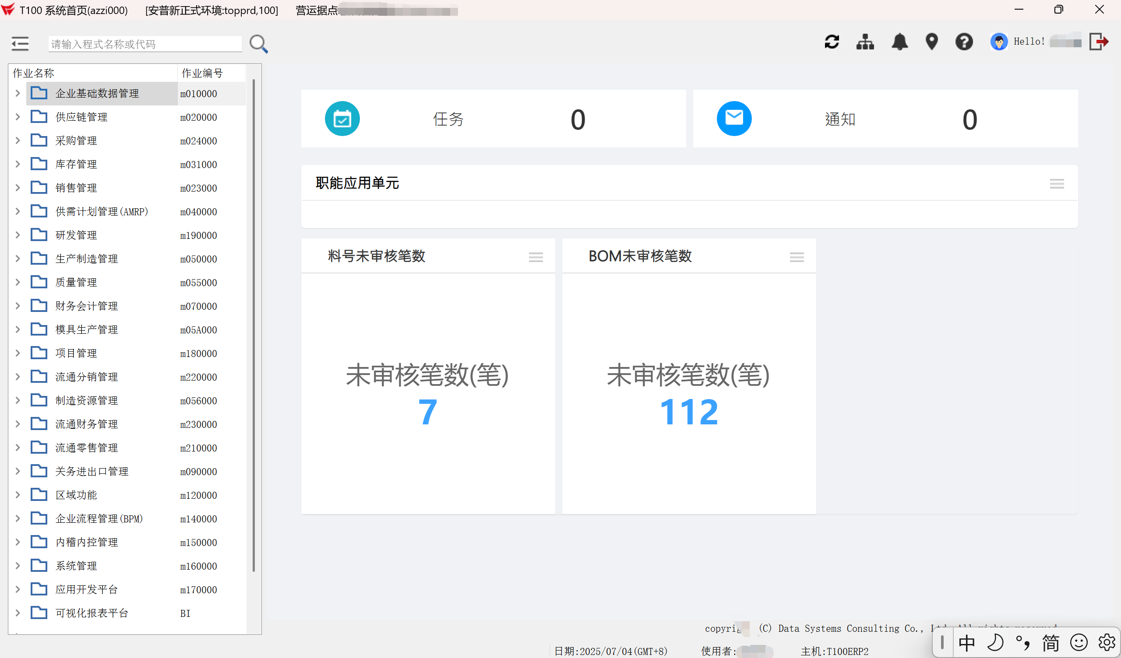The image size is (1121, 658).
Task: Expand the 系统管理 module
Action: point(18,565)
